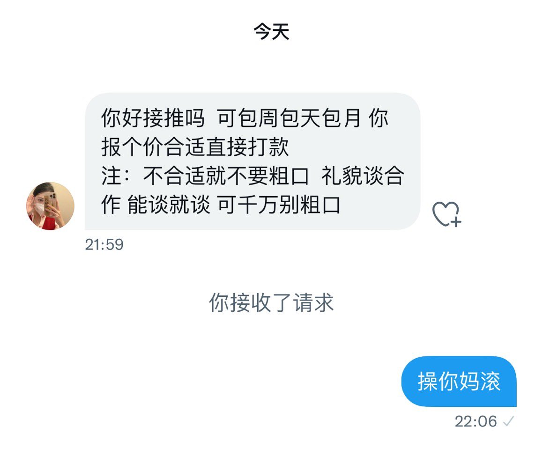
Task: Click the line 报个价合适直接打款
Action: [195, 147]
